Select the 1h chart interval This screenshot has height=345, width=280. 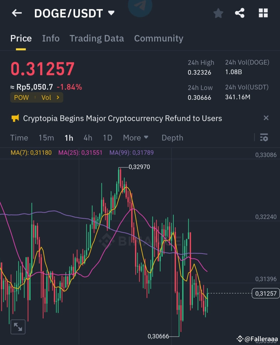pyautogui.click(x=69, y=138)
